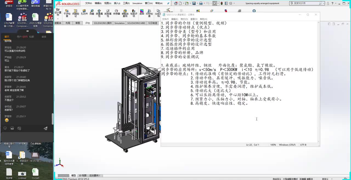Expand the Design Study dropdown arrow

click(58, 18)
